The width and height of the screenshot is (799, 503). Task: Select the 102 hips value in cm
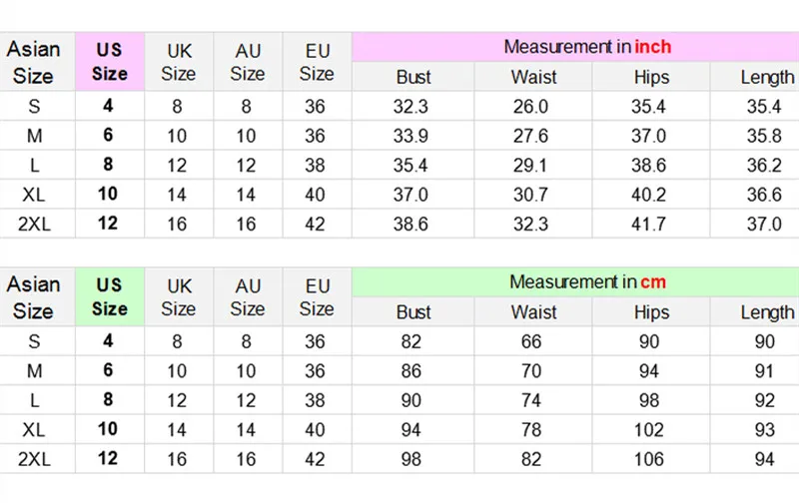pos(650,429)
